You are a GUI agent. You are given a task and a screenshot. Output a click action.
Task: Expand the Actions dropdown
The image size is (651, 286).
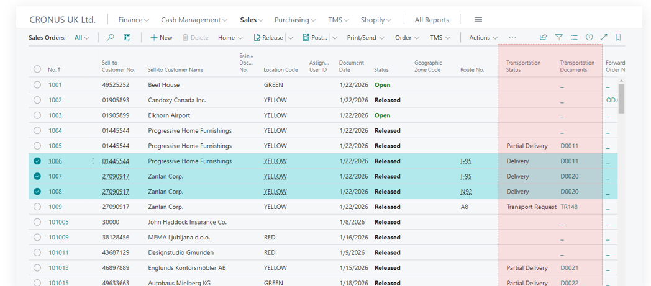pos(483,38)
